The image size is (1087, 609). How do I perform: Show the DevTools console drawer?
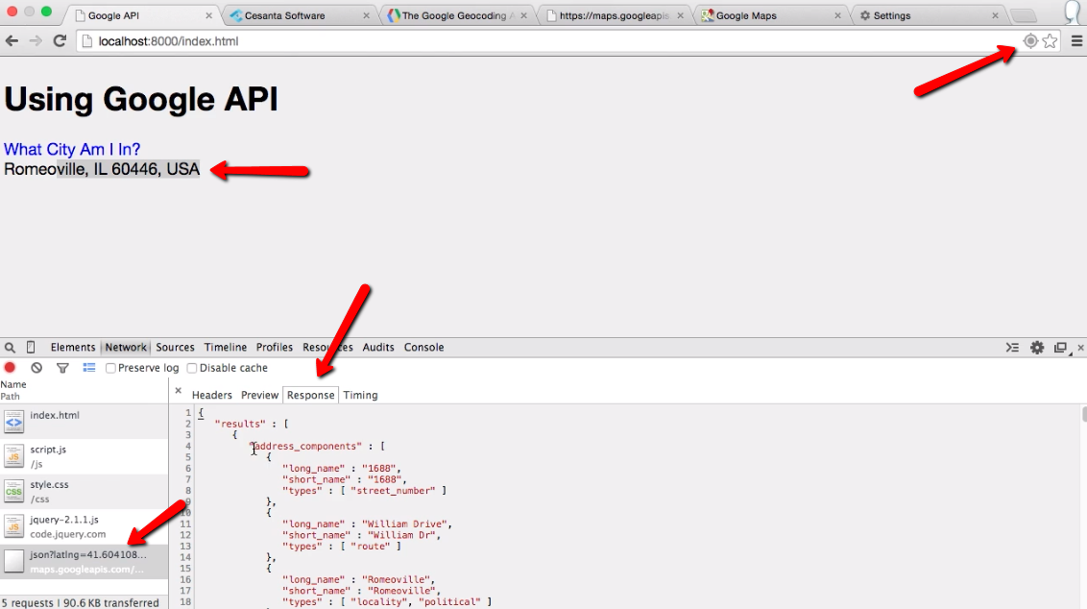(1012, 348)
